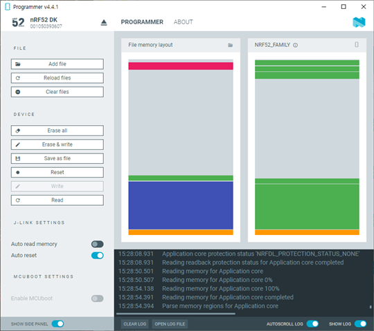
Task: Click Erase & write with the pencil icon
Action: [x=57, y=144]
